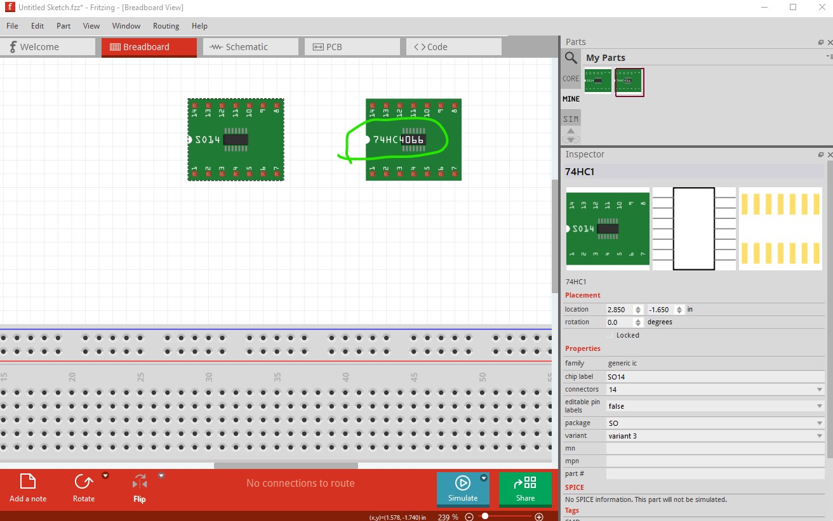Viewport: 833px width, 521px height.
Task: Switch to the PCB tab
Action: (352, 47)
